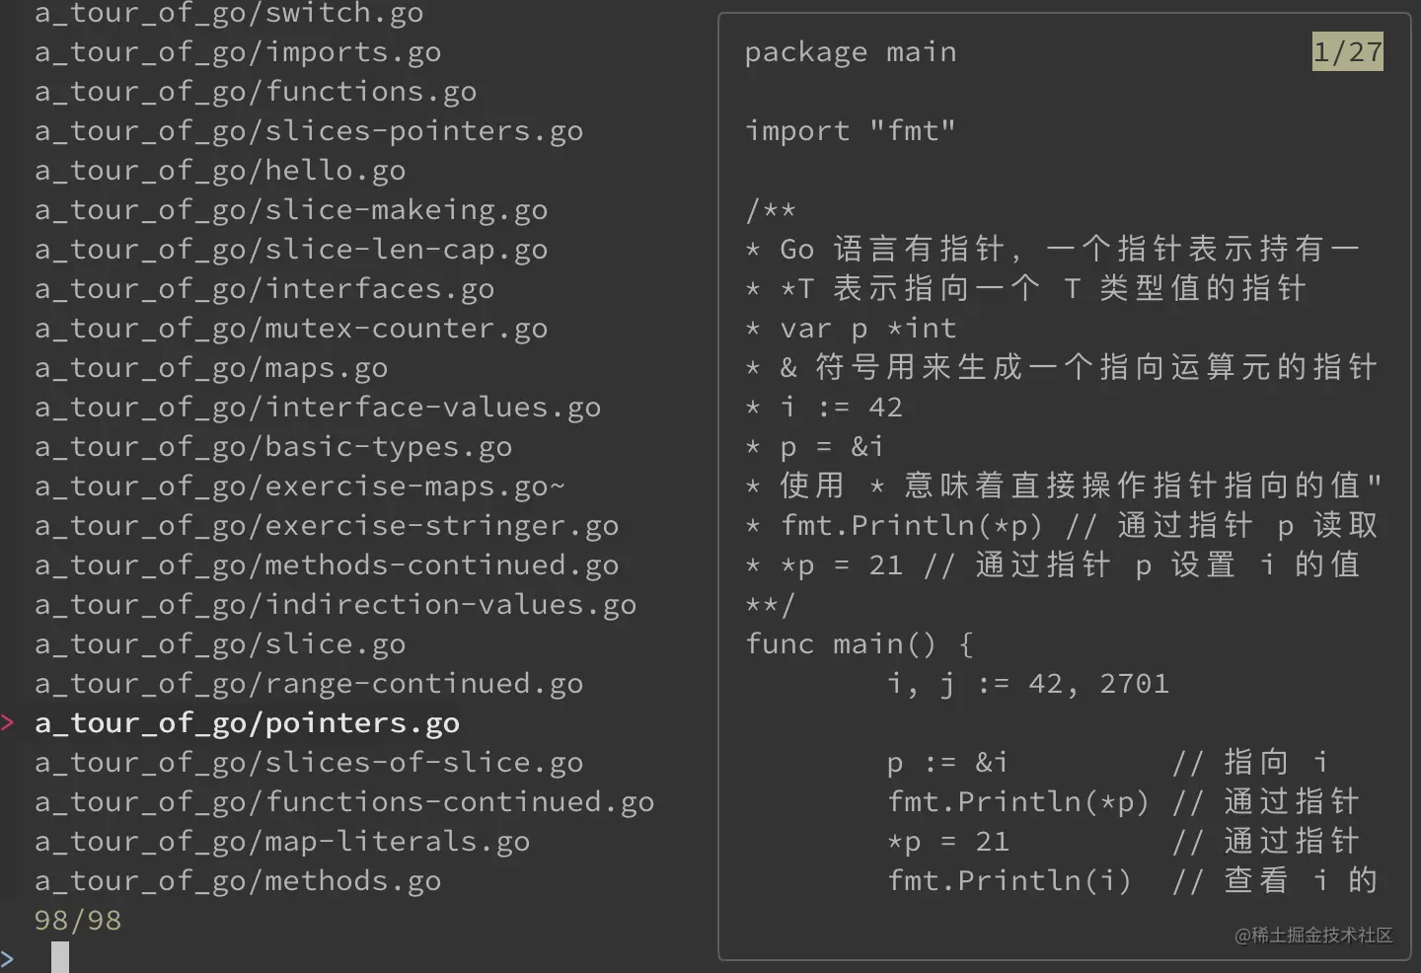Click a_tour_of_go/indirection-values.go entry

point(336,605)
